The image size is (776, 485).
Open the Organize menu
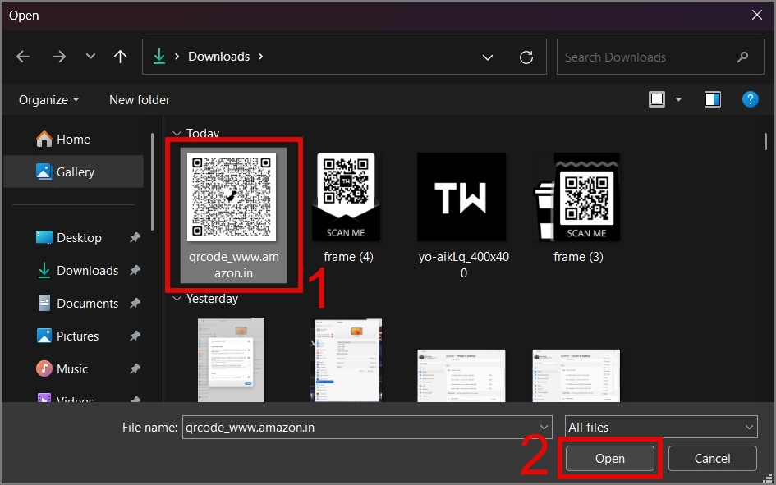[49, 99]
